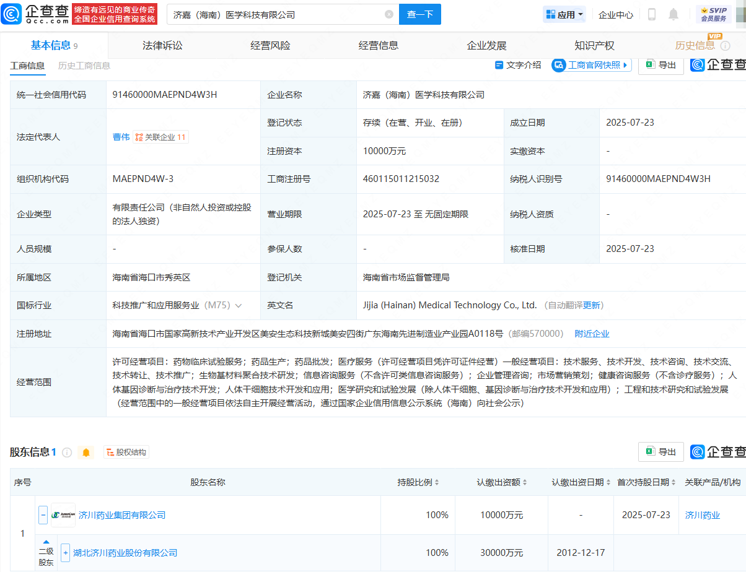The height and width of the screenshot is (572, 746).
Task: Open the 工商官网快照 dropdown button
Action: (592, 65)
